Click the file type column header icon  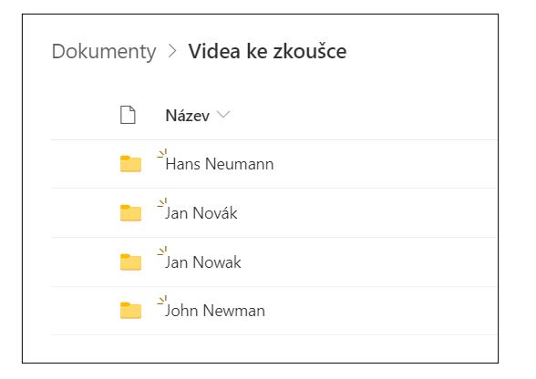(x=128, y=115)
